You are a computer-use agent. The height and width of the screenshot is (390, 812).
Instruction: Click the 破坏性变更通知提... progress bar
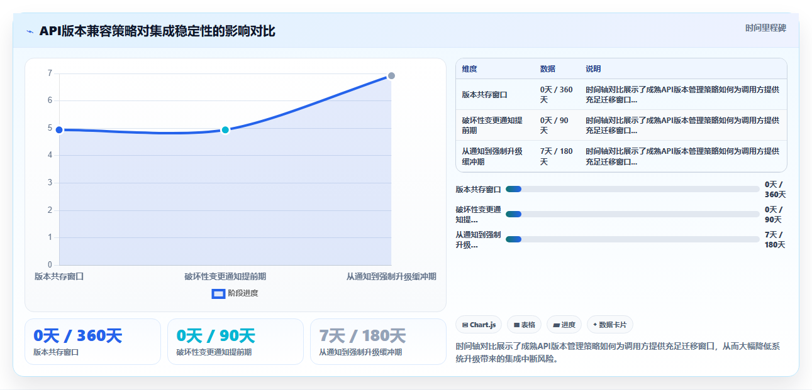click(x=632, y=214)
